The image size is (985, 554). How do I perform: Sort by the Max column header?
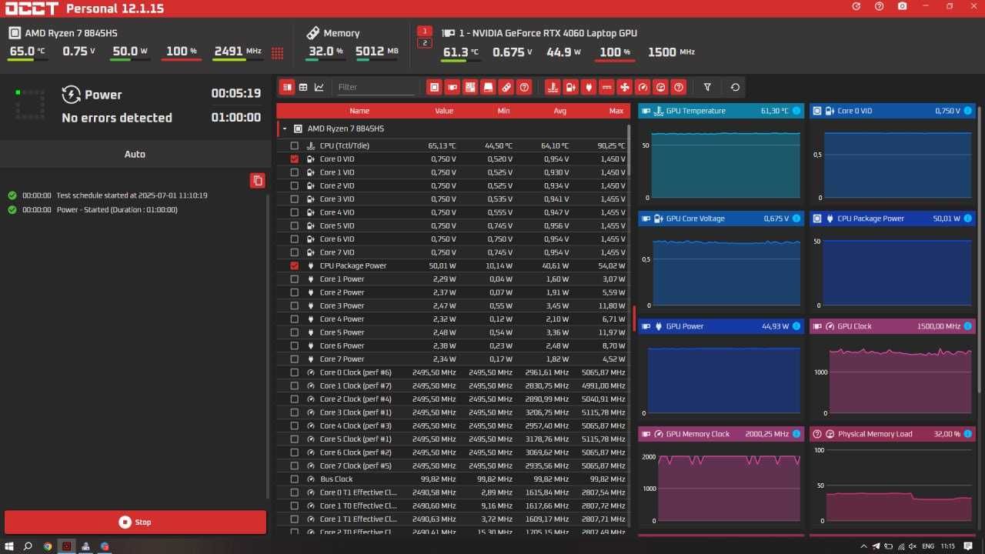[x=616, y=111]
